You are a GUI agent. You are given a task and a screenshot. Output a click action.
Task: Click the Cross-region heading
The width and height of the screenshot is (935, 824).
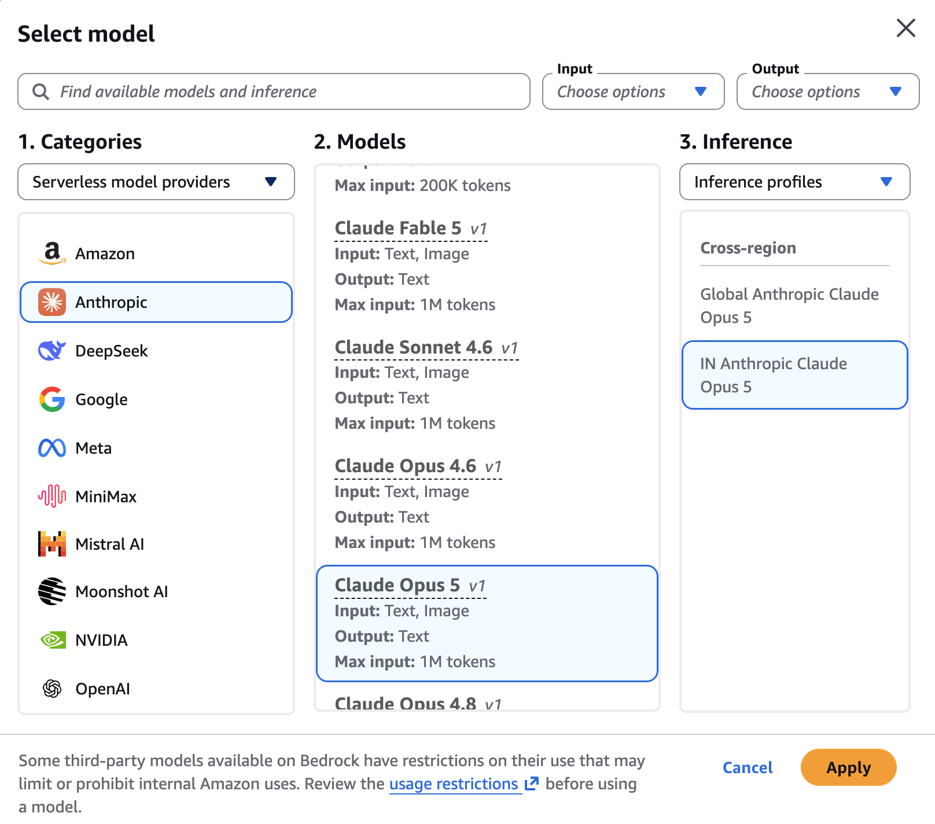click(748, 248)
